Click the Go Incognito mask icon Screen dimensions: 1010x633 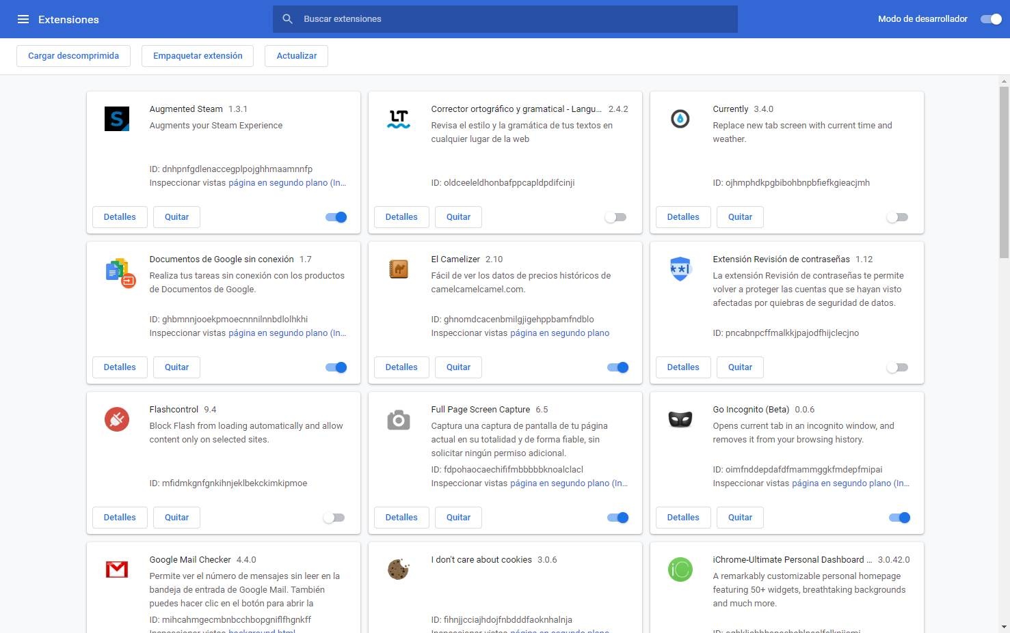pos(680,419)
